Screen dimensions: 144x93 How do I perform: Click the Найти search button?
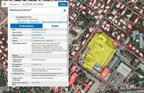click(x=63, y=4)
